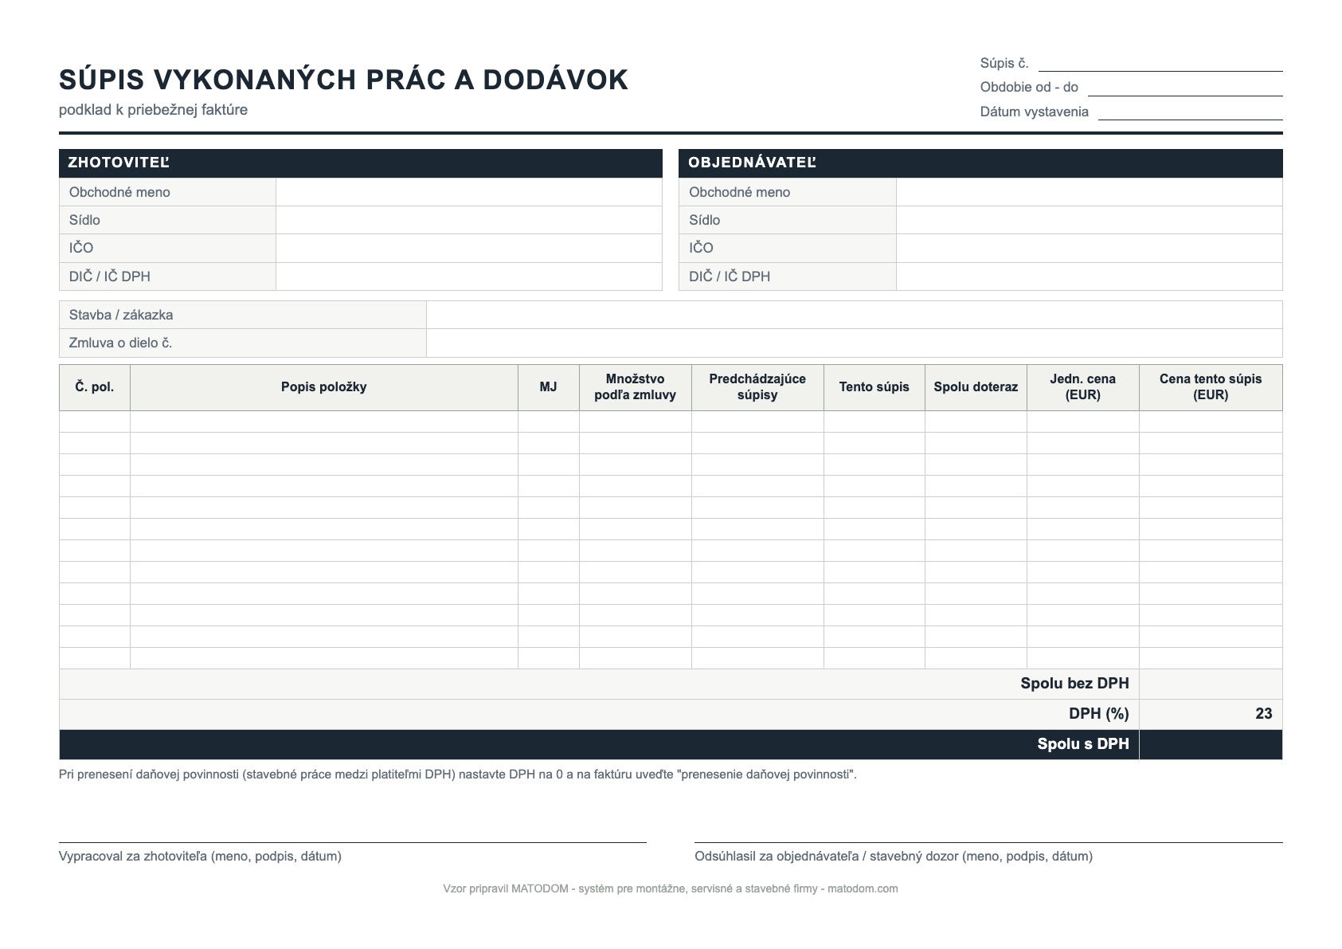Click the 'Súpis č.' fill-in line
Screen dimensions: 1342x949
click(1160, 64)
